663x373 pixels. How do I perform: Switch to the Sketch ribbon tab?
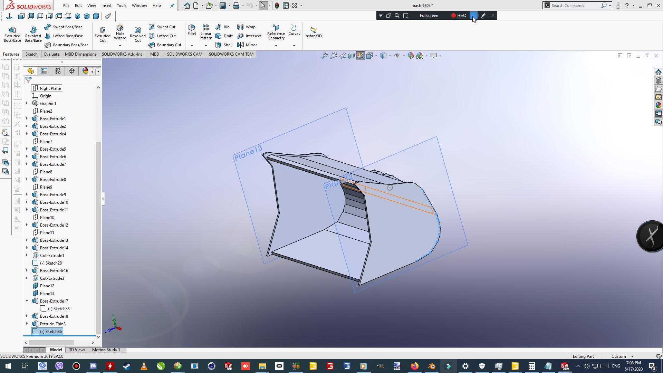(x=31, y=54)
